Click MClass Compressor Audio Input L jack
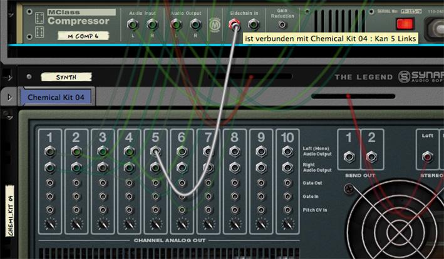444x259 pixels. point(133,24)
